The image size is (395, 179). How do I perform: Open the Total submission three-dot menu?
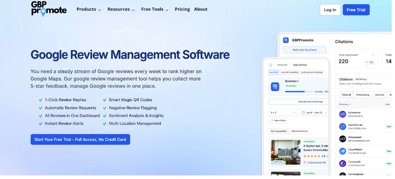373,55
